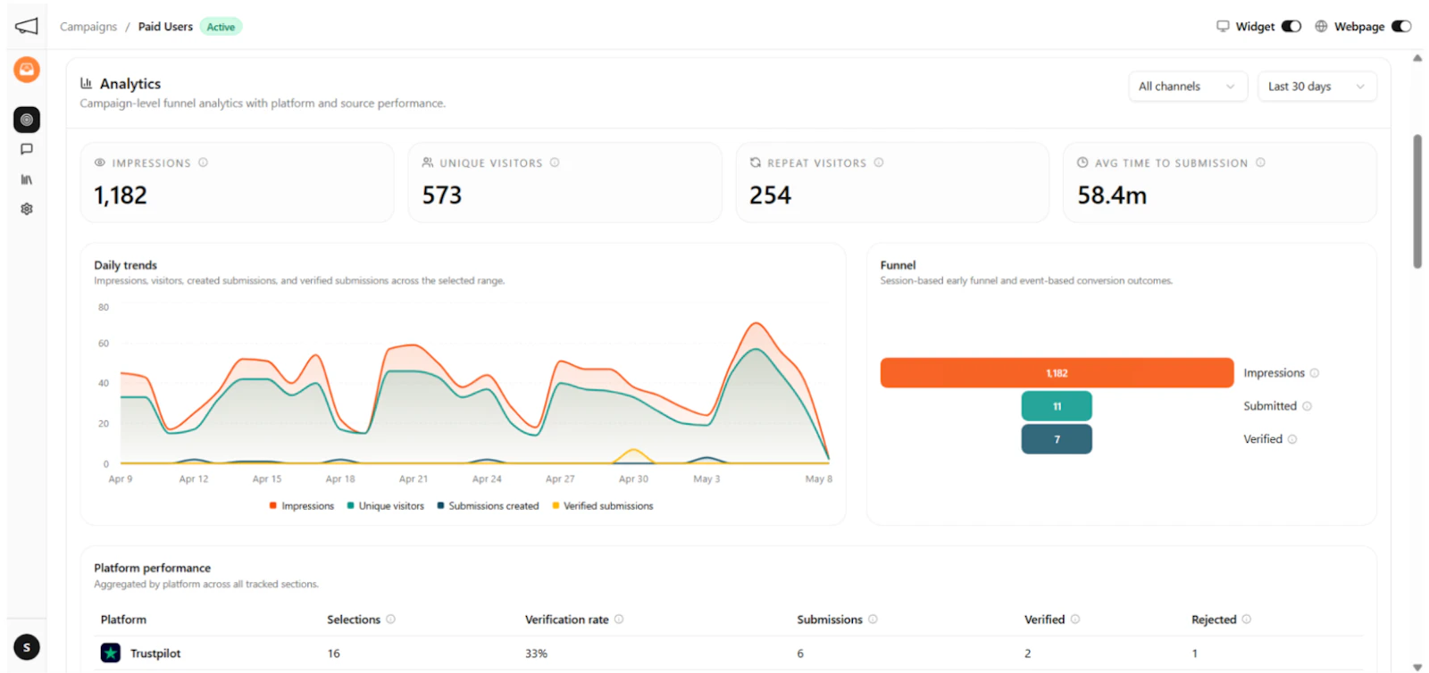Screen dimensions: 1429x673
Task: Go to Campaigns in the breadcrumb
Action: [88, 27]
